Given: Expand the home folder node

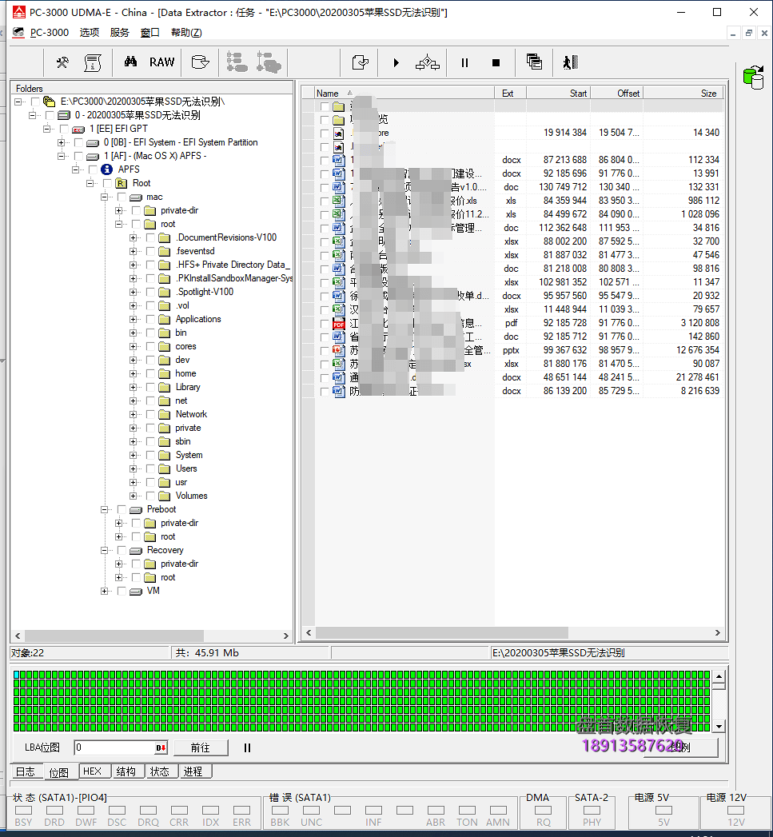Looking at the screenshot, I should click(133, 373).
